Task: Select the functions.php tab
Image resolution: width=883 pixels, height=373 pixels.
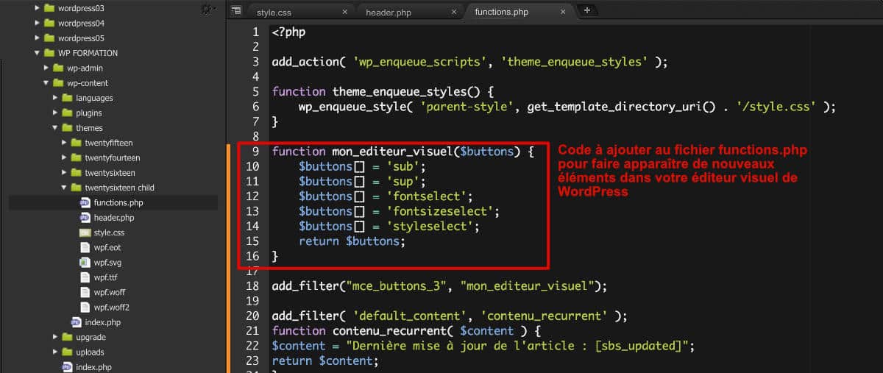Action: click(519, 12)
